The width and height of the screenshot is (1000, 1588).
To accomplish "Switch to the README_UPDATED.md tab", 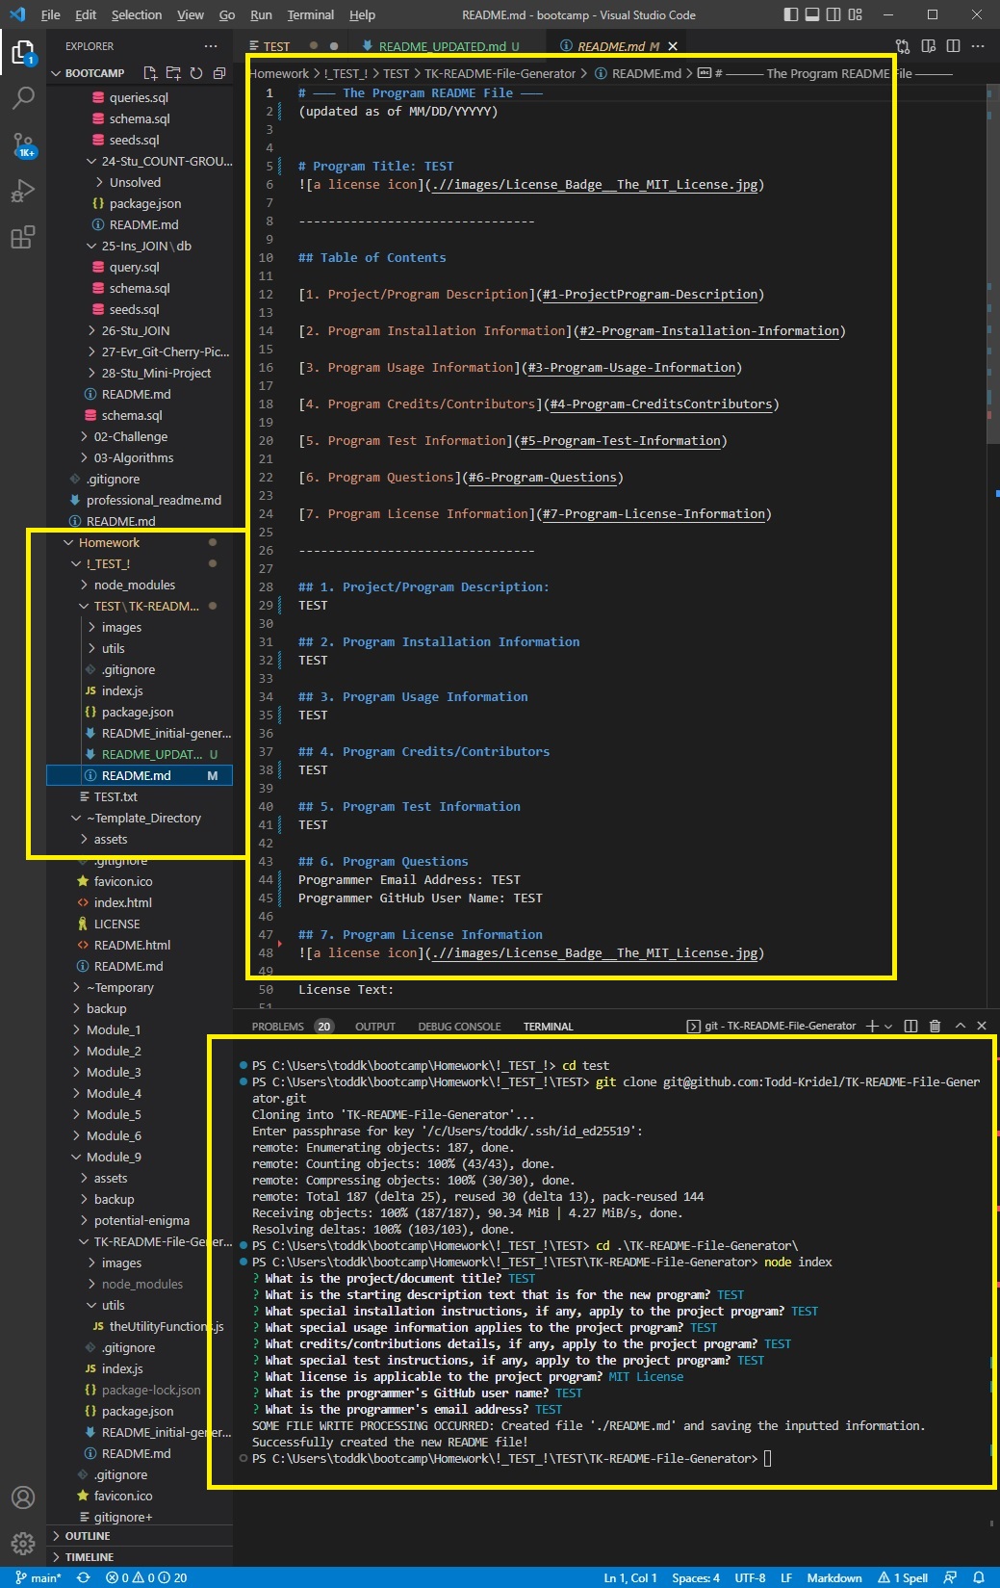I will (x=445, y=46).
